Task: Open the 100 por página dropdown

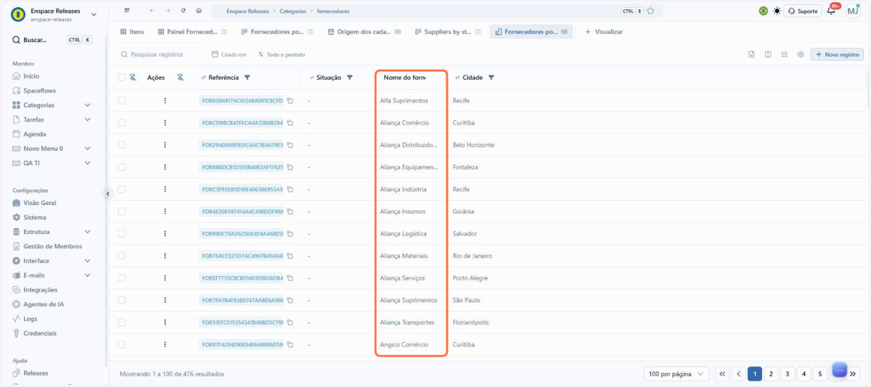Action: (x=676, y=374)
